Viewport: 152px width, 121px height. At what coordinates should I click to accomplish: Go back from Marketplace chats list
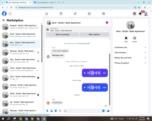[4, 20]
